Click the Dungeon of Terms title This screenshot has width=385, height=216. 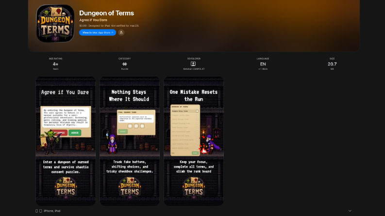(106, 13)
